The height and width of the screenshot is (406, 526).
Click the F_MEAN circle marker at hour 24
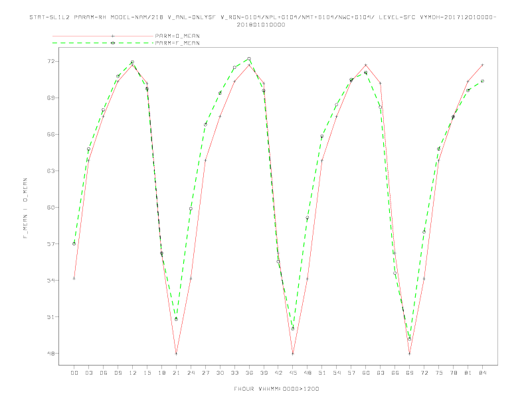click(x=191, y=209)
